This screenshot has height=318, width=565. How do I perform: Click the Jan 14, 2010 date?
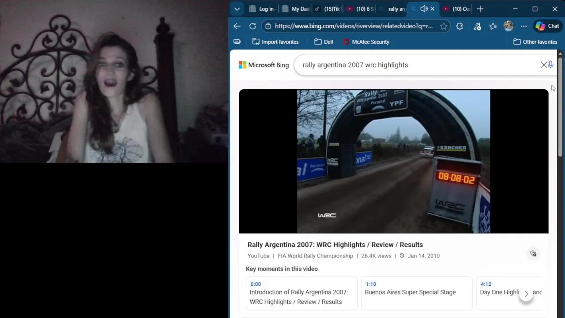(x=423, y=256)
